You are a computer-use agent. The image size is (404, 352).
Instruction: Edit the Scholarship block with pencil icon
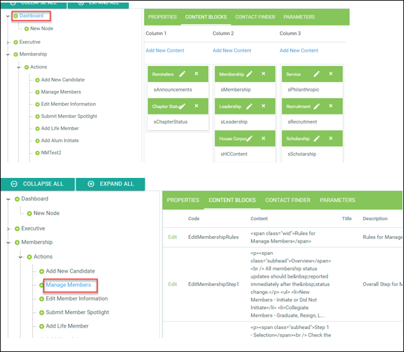[317, 138]
